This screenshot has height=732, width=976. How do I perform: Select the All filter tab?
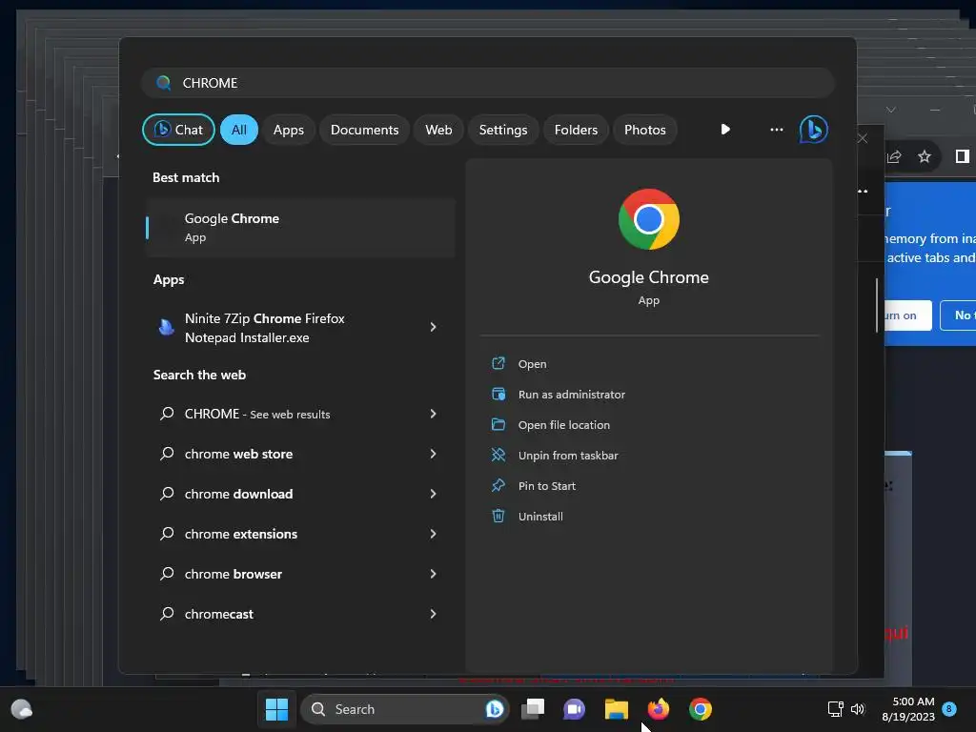tap(239, 130)
